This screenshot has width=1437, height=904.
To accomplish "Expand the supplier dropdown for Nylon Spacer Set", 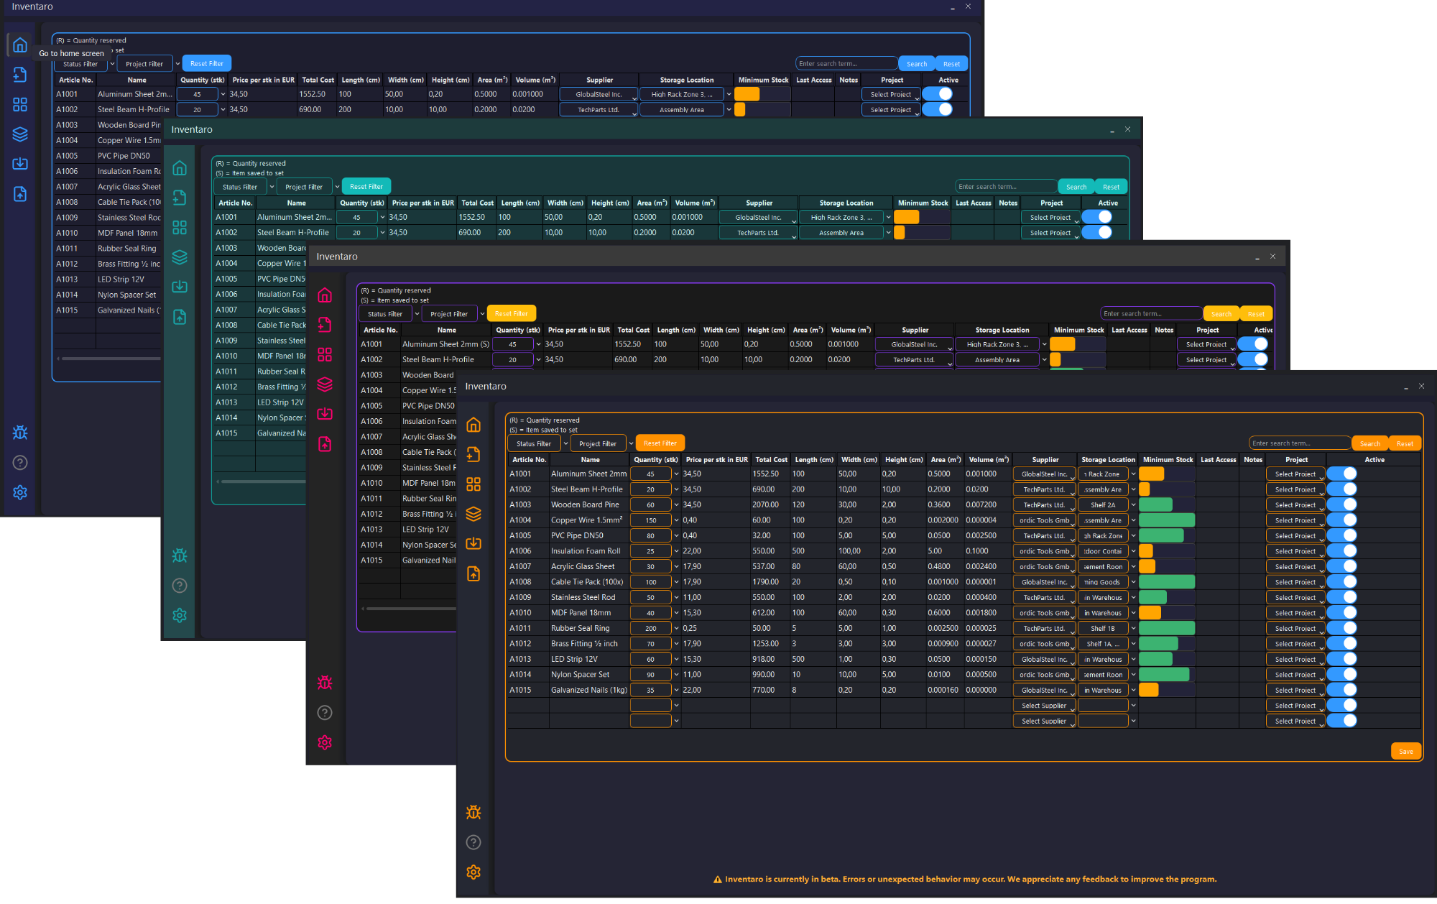I will coord(1045,675).
